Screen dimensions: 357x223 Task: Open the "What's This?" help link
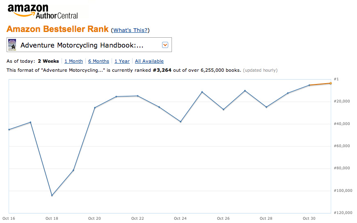point(130,30)
